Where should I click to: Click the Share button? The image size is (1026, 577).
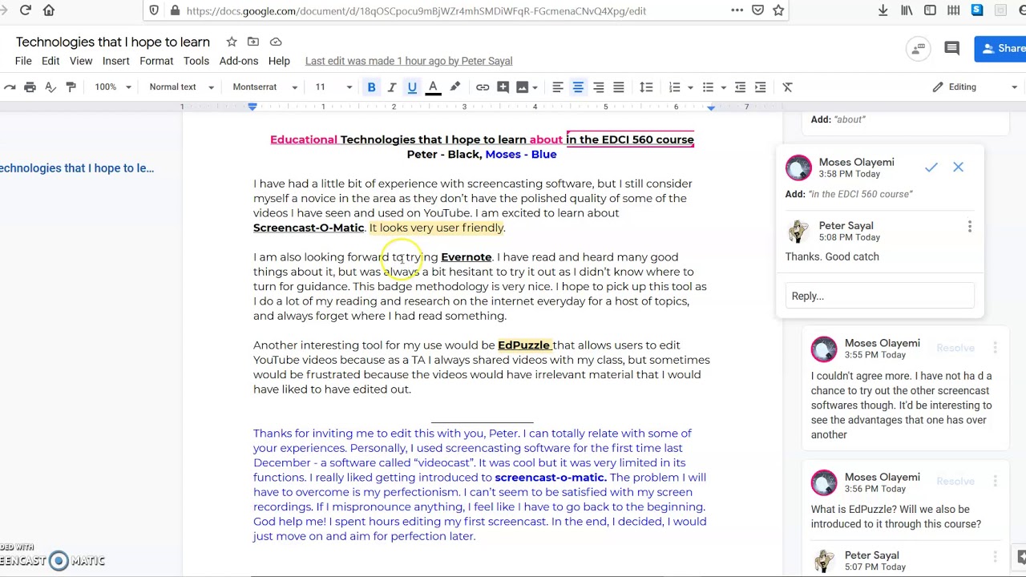coord(1000,48)
